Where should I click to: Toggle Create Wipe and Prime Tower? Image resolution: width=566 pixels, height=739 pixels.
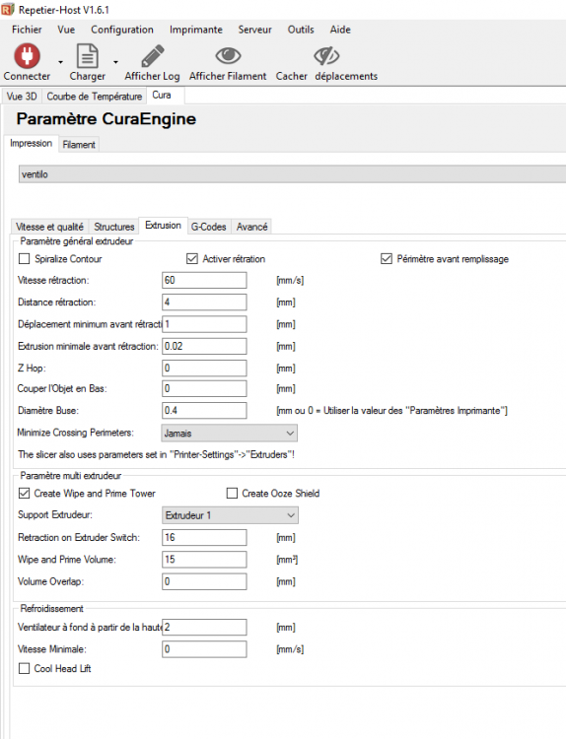pos(24,494)
